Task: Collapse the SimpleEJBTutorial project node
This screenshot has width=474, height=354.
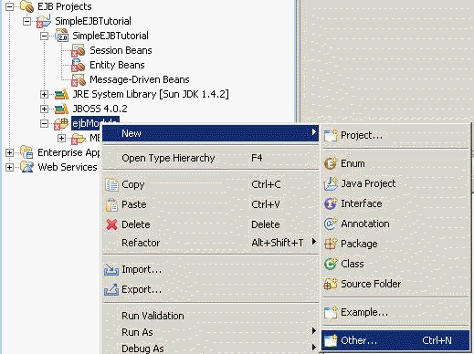Action: tap(27, 21)
